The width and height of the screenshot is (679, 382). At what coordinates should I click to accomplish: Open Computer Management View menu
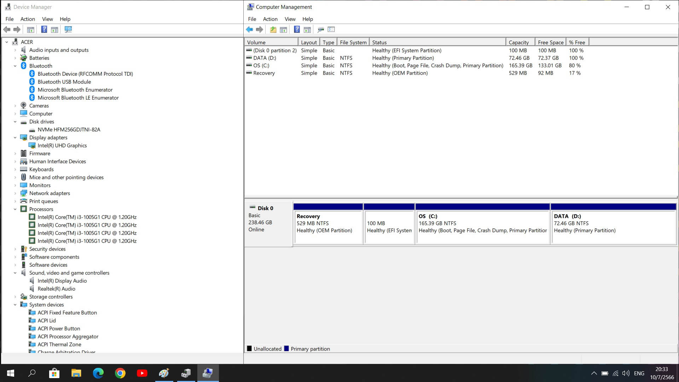(x=290, y=19)
